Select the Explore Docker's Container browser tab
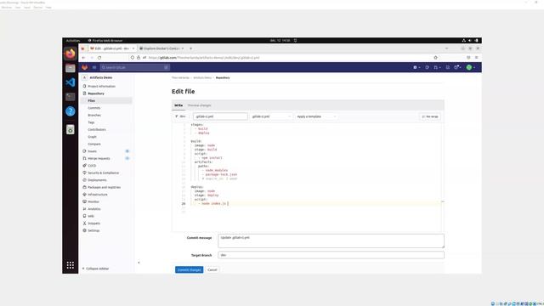This screenshot has height=306, width=544. point(161,48)
